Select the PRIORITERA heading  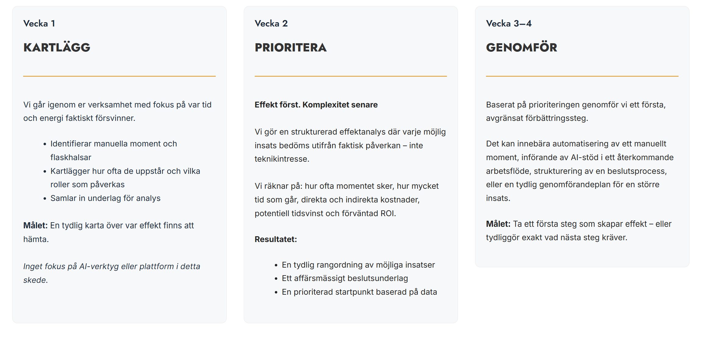[x=290, y=47]
